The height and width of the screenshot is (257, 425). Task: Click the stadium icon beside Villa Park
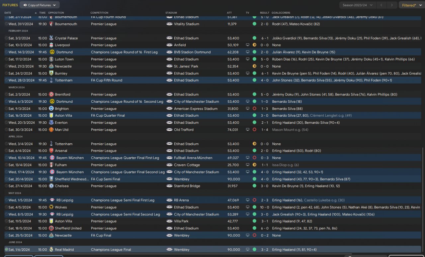tap(169, 221)
